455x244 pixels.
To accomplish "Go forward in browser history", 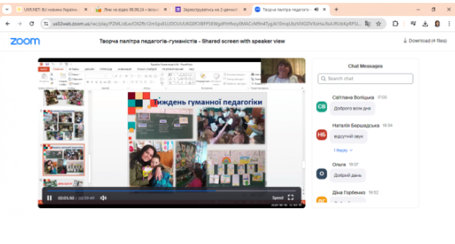I will tap(20, 24).
